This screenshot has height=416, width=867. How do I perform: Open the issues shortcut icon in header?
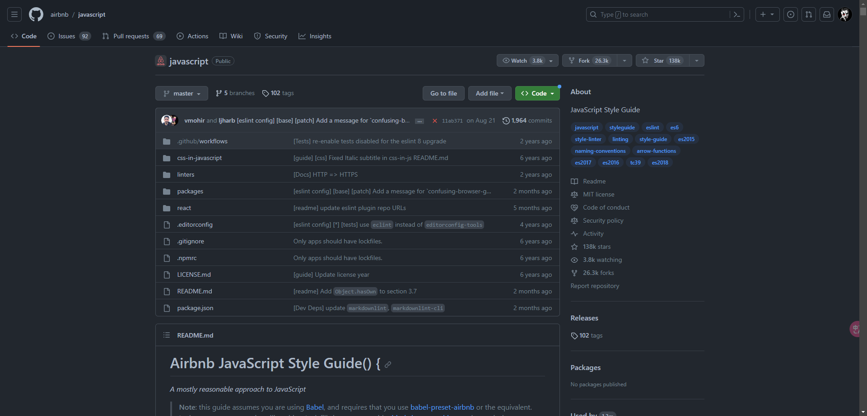pyautogui.click(x=791, y=14)
